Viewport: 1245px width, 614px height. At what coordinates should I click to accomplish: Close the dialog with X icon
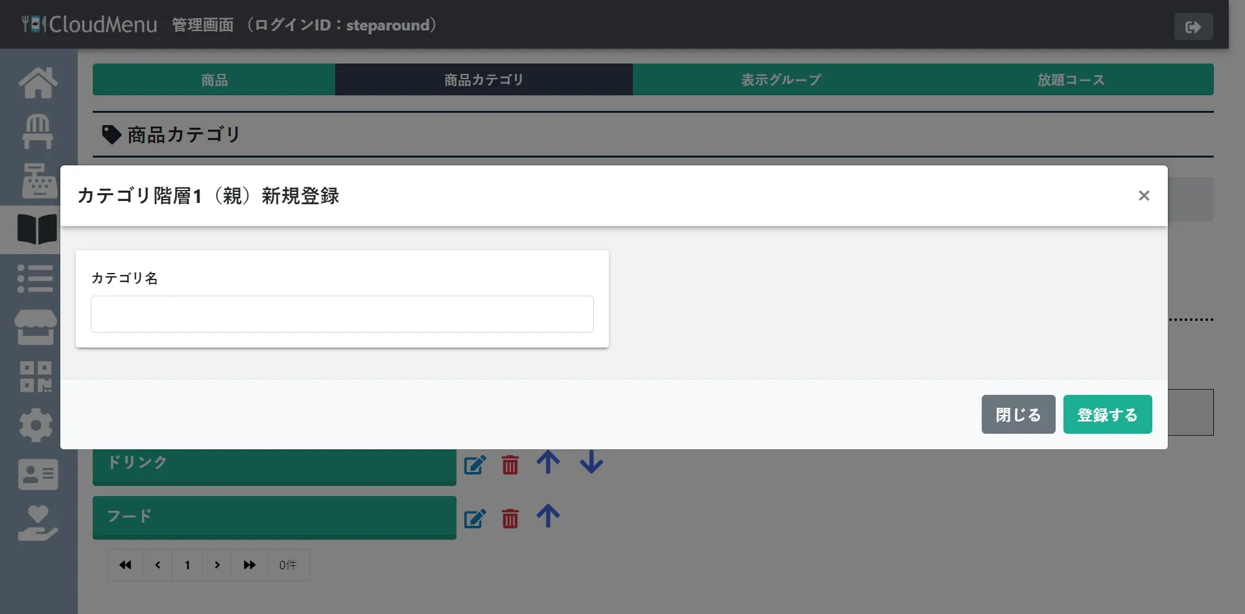[1144, 196]
